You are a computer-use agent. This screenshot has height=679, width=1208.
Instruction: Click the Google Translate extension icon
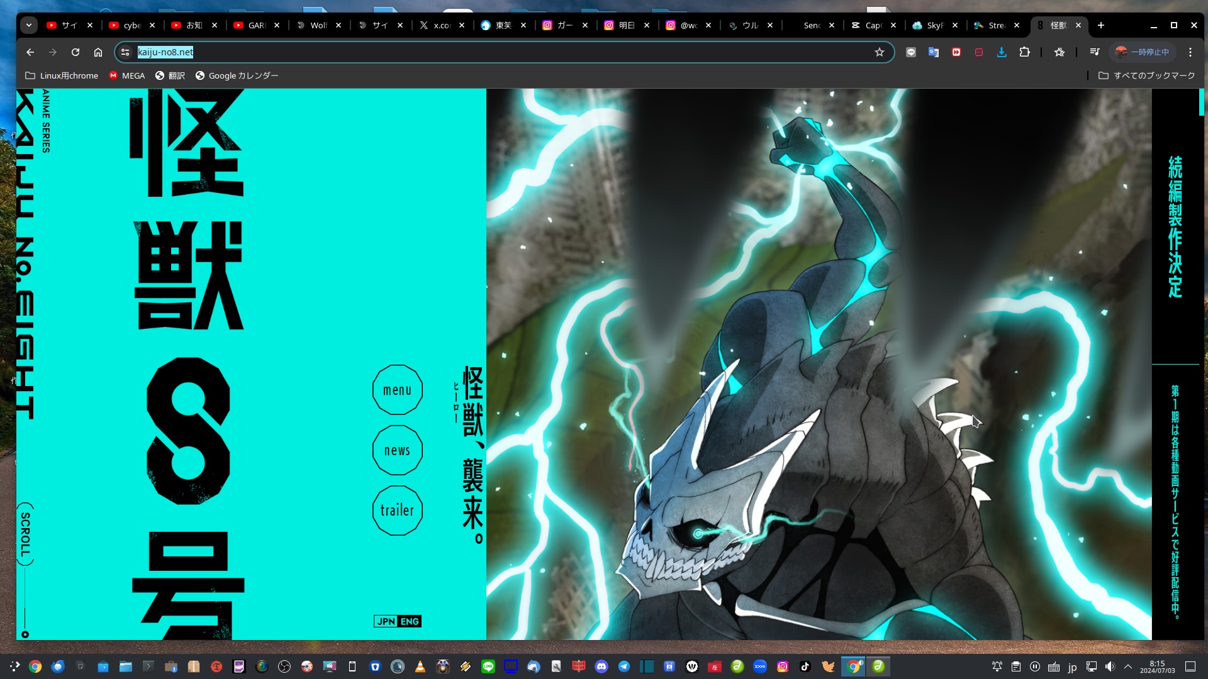click(934, 52)
